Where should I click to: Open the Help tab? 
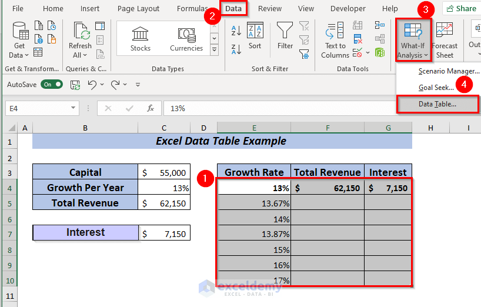[x=390, y=9]
